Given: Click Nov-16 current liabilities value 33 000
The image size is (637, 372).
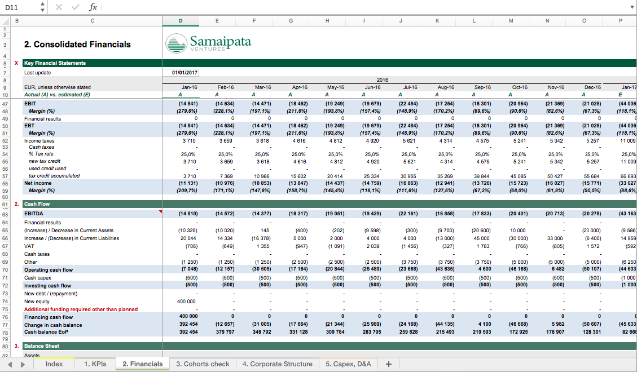Looking at the screenshot, I should pos(555,238).
